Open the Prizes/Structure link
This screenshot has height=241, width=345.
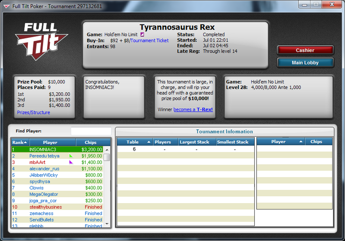coord(34,112)
